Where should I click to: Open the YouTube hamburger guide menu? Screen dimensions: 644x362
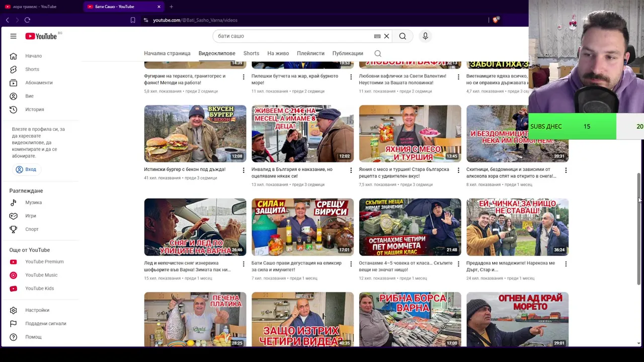[14, 36]
